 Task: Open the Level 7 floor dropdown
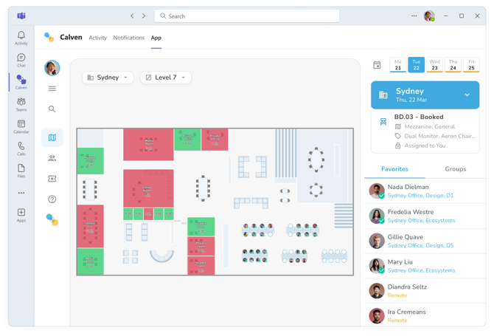click(x=165, y=78)
